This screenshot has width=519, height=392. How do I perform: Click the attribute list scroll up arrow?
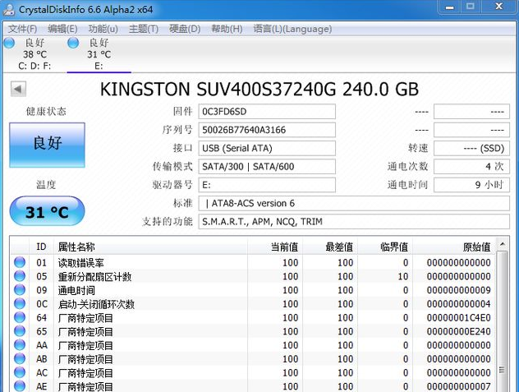click(502, 245)
